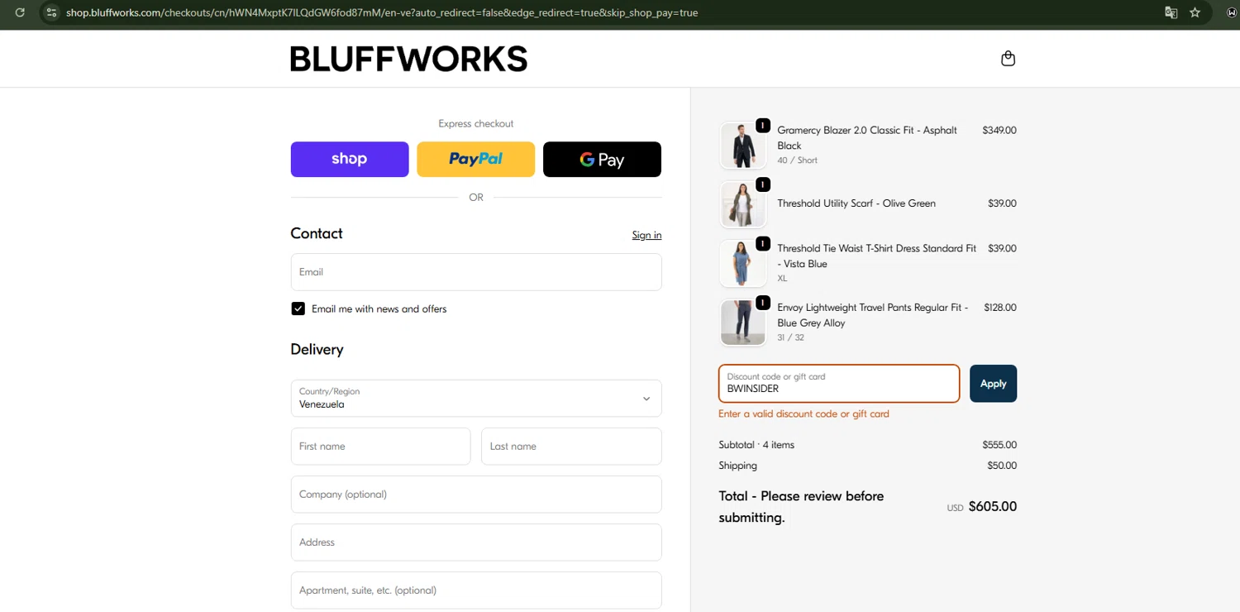The height and width of the screenshot is (612, 1240).
Task: Open site information icon in address bar
Action: 51,12
